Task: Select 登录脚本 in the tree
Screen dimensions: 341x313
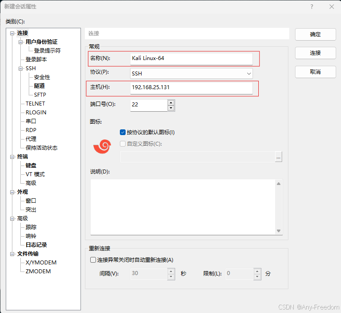Action: (x=36, y=60)
